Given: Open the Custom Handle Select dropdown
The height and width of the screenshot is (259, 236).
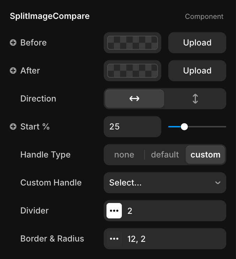Looking at the screenshot, I should [161, 183].
